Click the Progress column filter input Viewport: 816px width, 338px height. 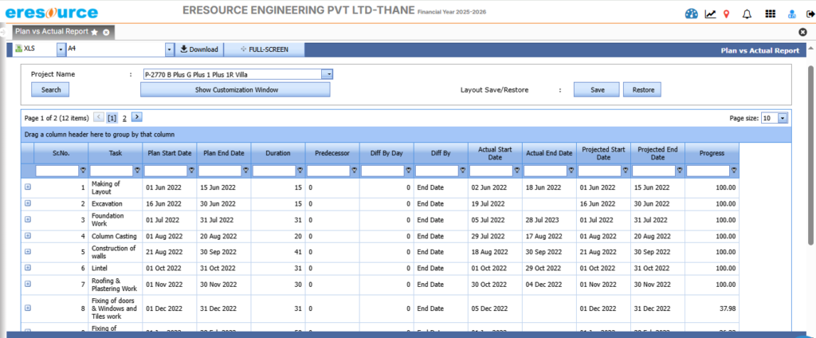coord(708,171)
